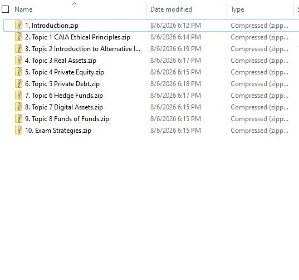299x280 pixels.
Task: Click the zip icon beside Topic 5 Private Debt
Action: click(x=18, y=83)
